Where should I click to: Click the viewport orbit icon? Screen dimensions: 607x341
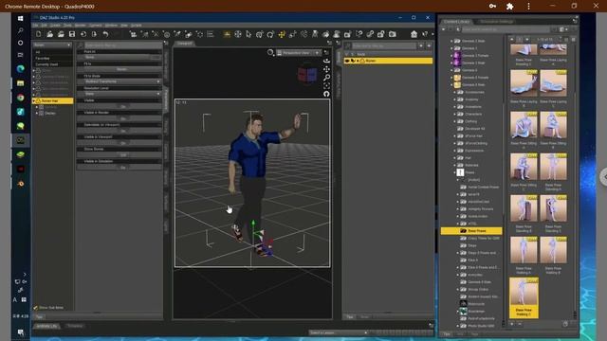[326, 61]
